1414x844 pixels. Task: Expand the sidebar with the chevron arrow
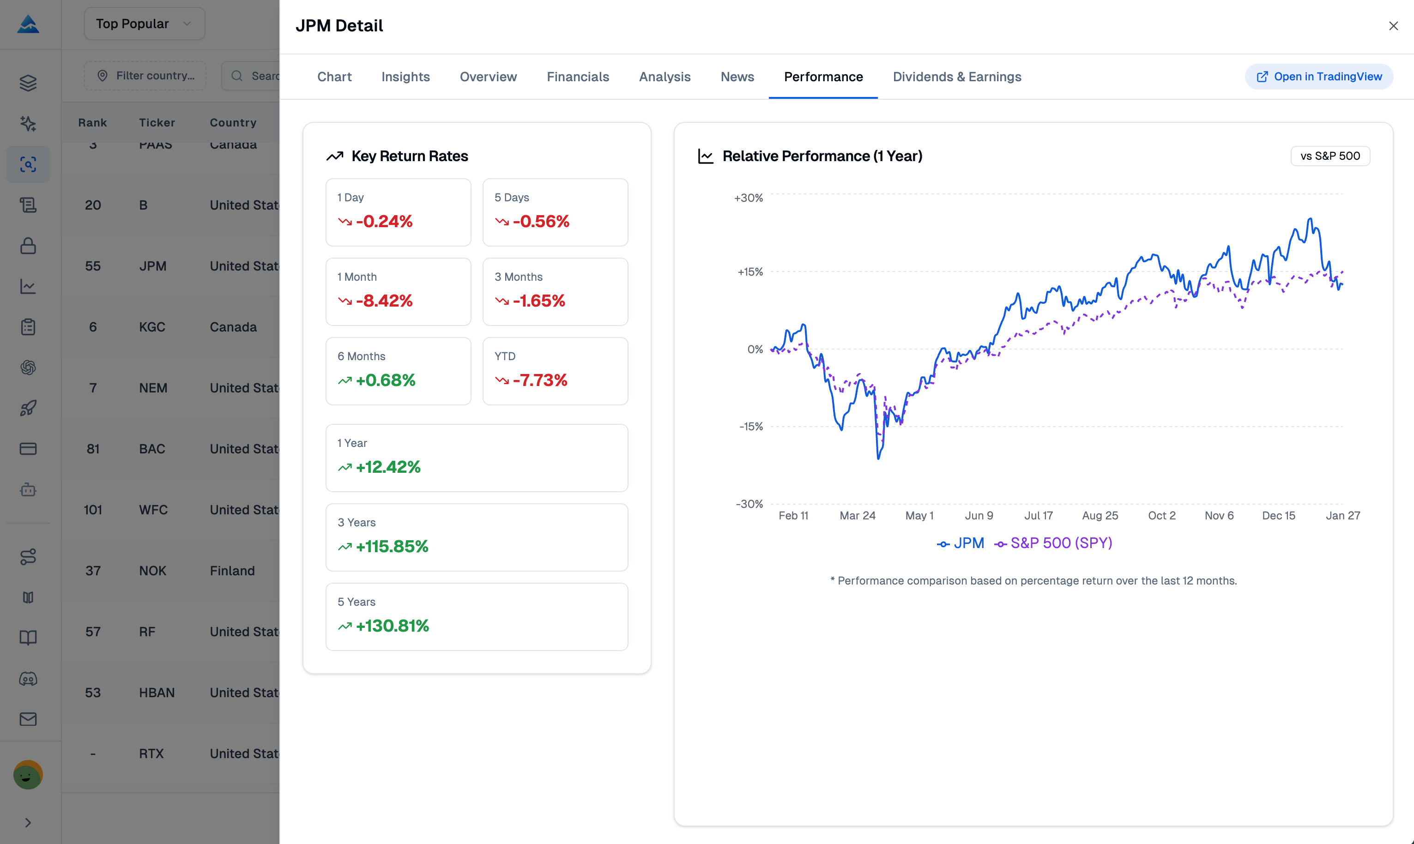point(28,822)
